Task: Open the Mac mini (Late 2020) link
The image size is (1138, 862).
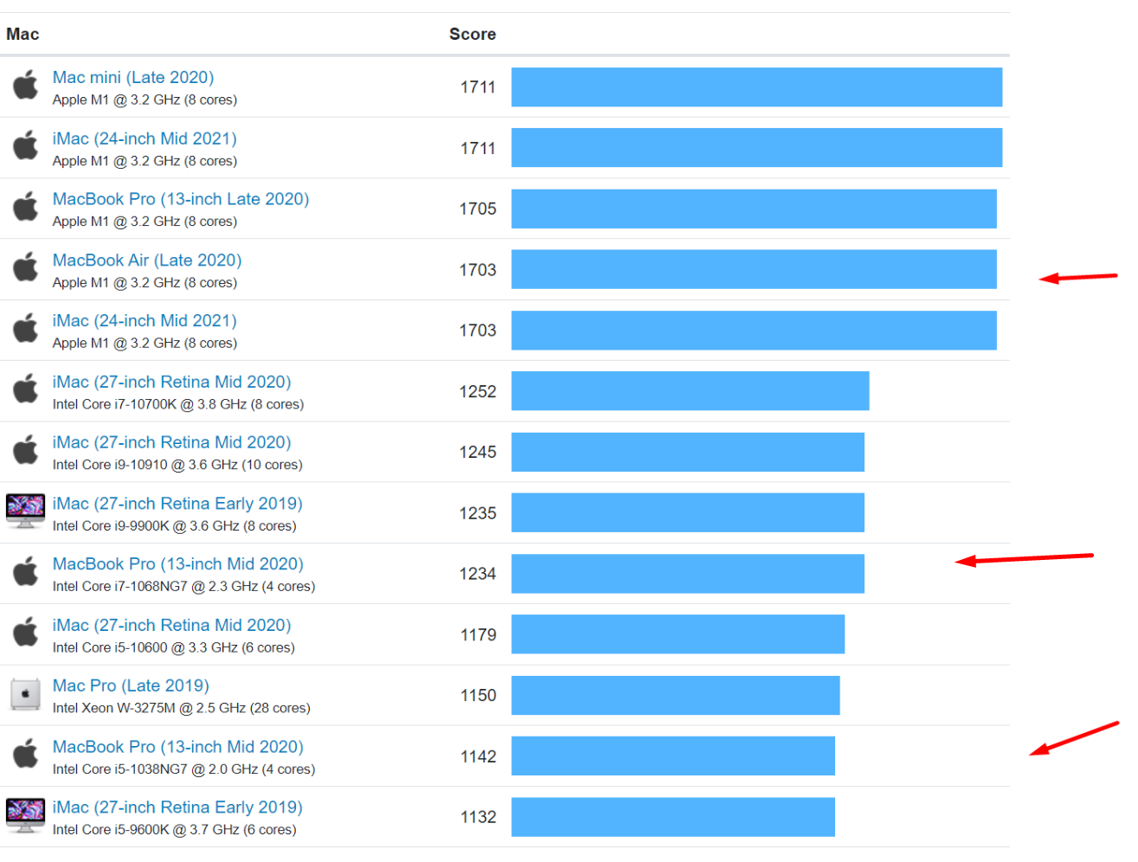Action: point(133,77)
